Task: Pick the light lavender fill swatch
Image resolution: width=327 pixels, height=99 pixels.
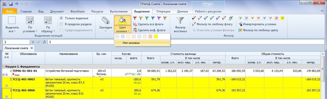Action: pos(123,36)
